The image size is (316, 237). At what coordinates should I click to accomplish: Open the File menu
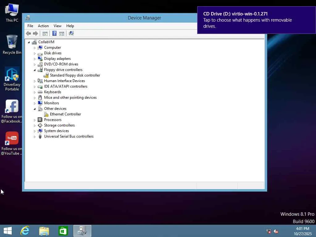click(x=30, y=26)
